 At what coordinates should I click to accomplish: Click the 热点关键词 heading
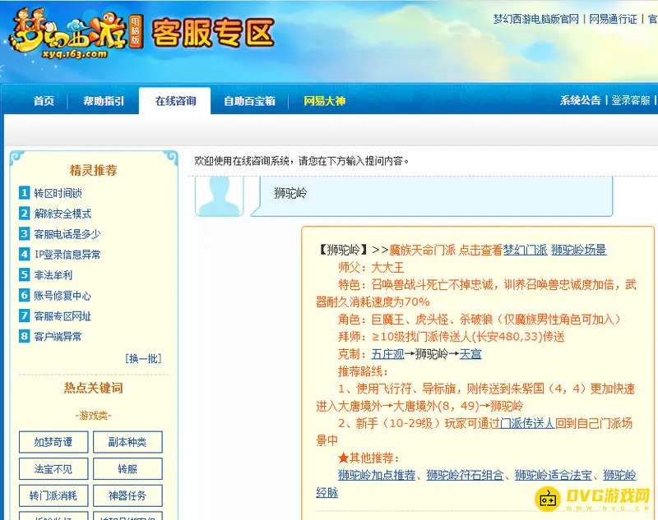pyautogui.click(x=93, y=388)
